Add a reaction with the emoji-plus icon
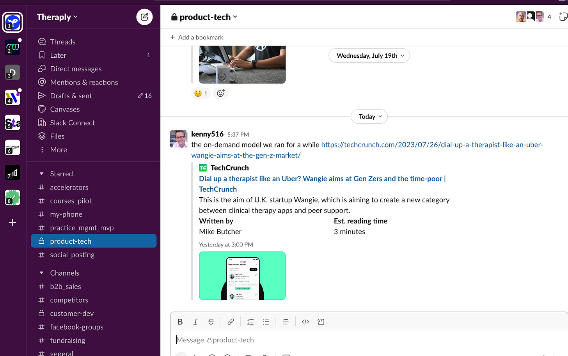This screenshot has width=568, height=356. click(221, 93)
